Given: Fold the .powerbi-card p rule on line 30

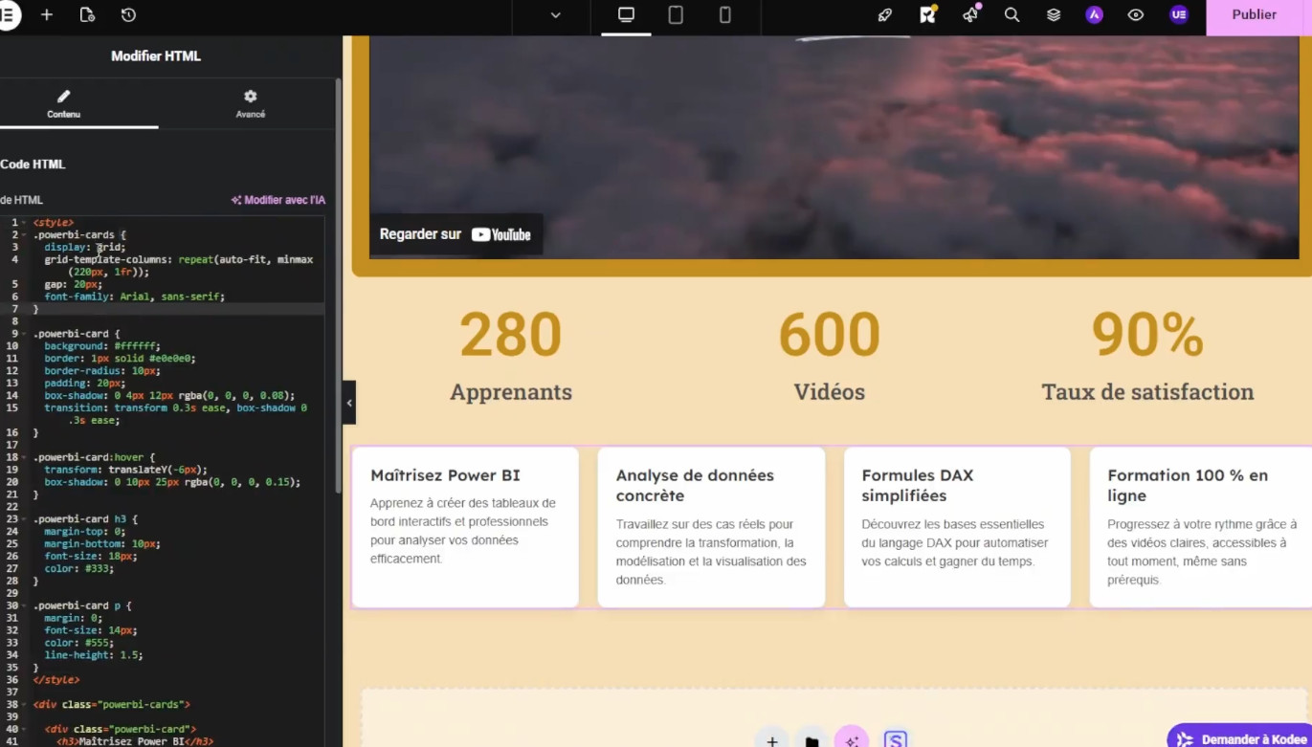Looking at the screenshot, I should pos(24,606).
